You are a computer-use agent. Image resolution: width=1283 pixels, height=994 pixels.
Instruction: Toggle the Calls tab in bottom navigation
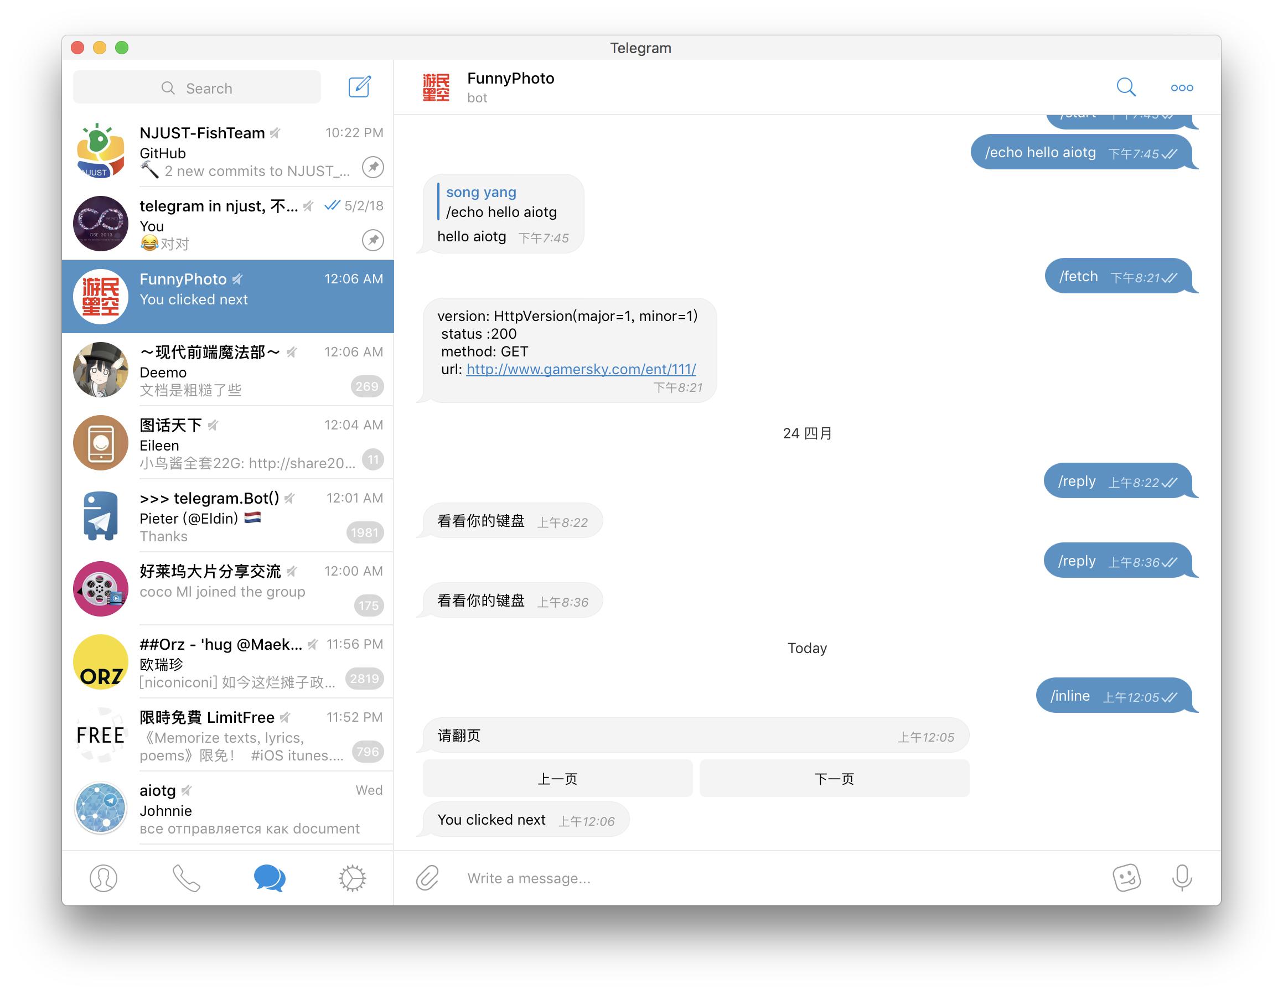[185, 876]
